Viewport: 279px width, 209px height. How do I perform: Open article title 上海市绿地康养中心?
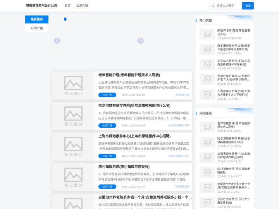[134, 136]
